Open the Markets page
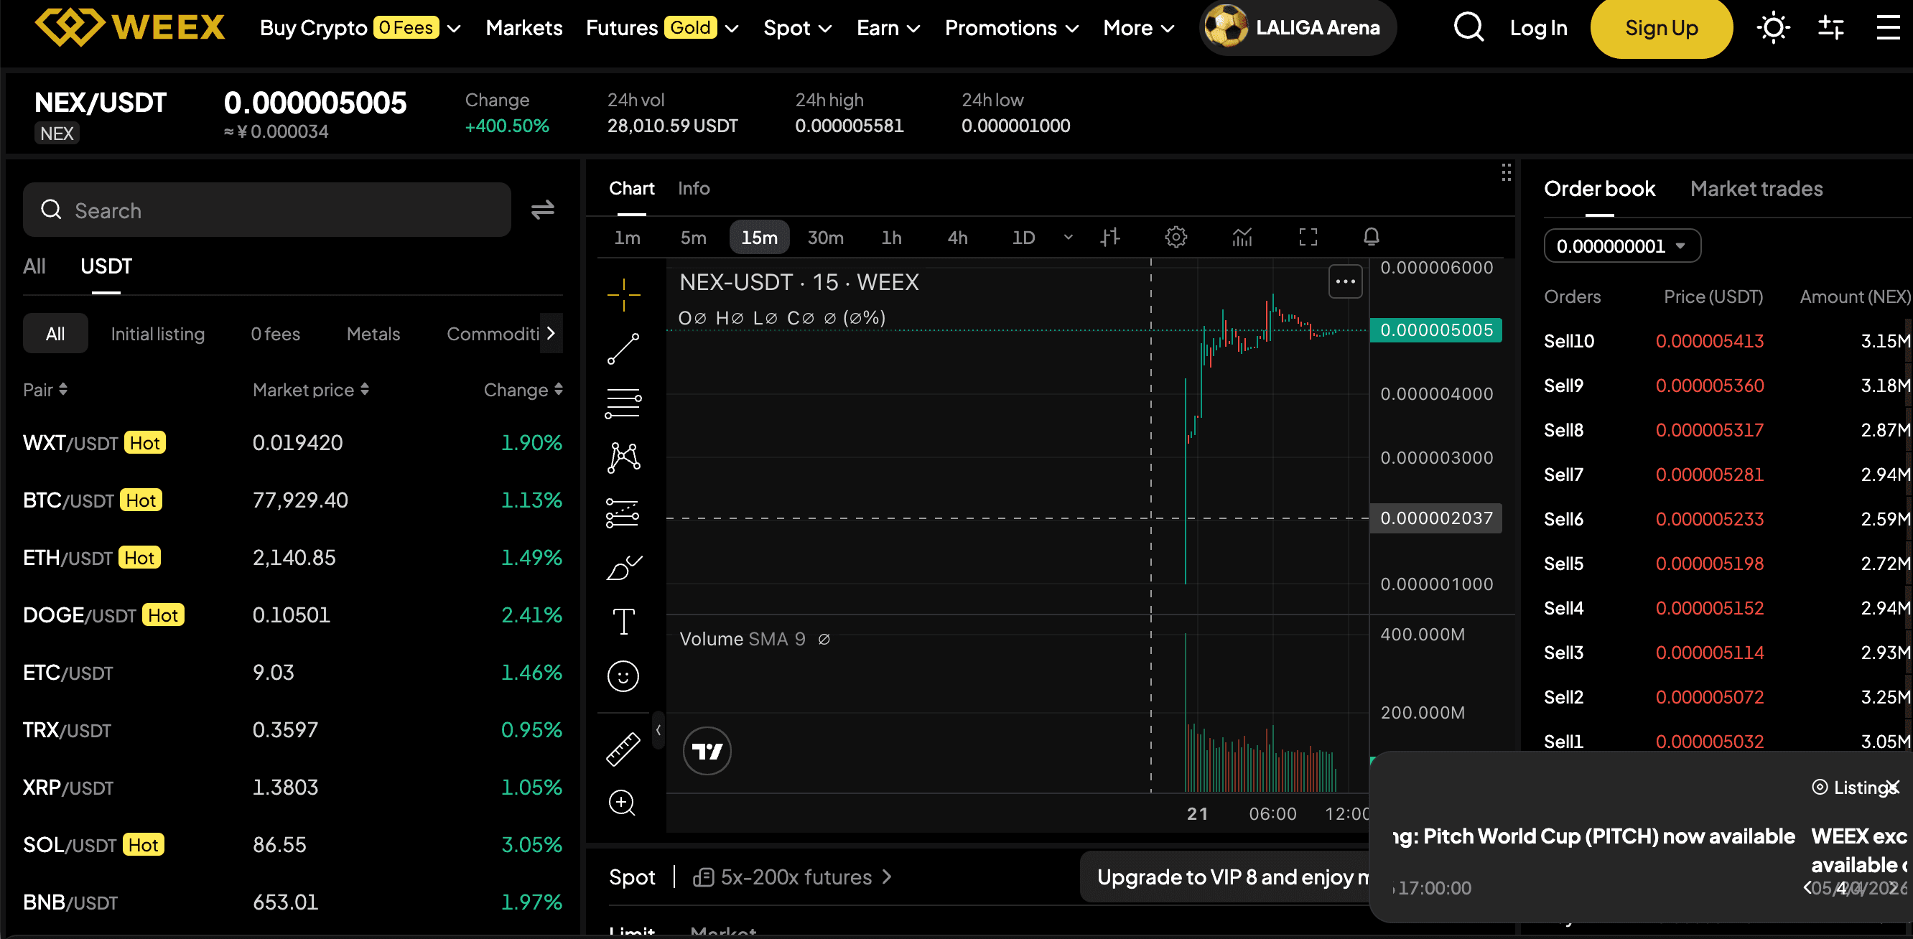Image resolution: width=1913 pixels, height=939 pixels. (x=524, y=28)
